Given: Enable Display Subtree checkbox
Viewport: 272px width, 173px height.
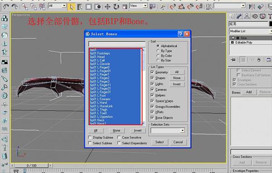Looking at the screenshot, I should click(x=90, y=138).
